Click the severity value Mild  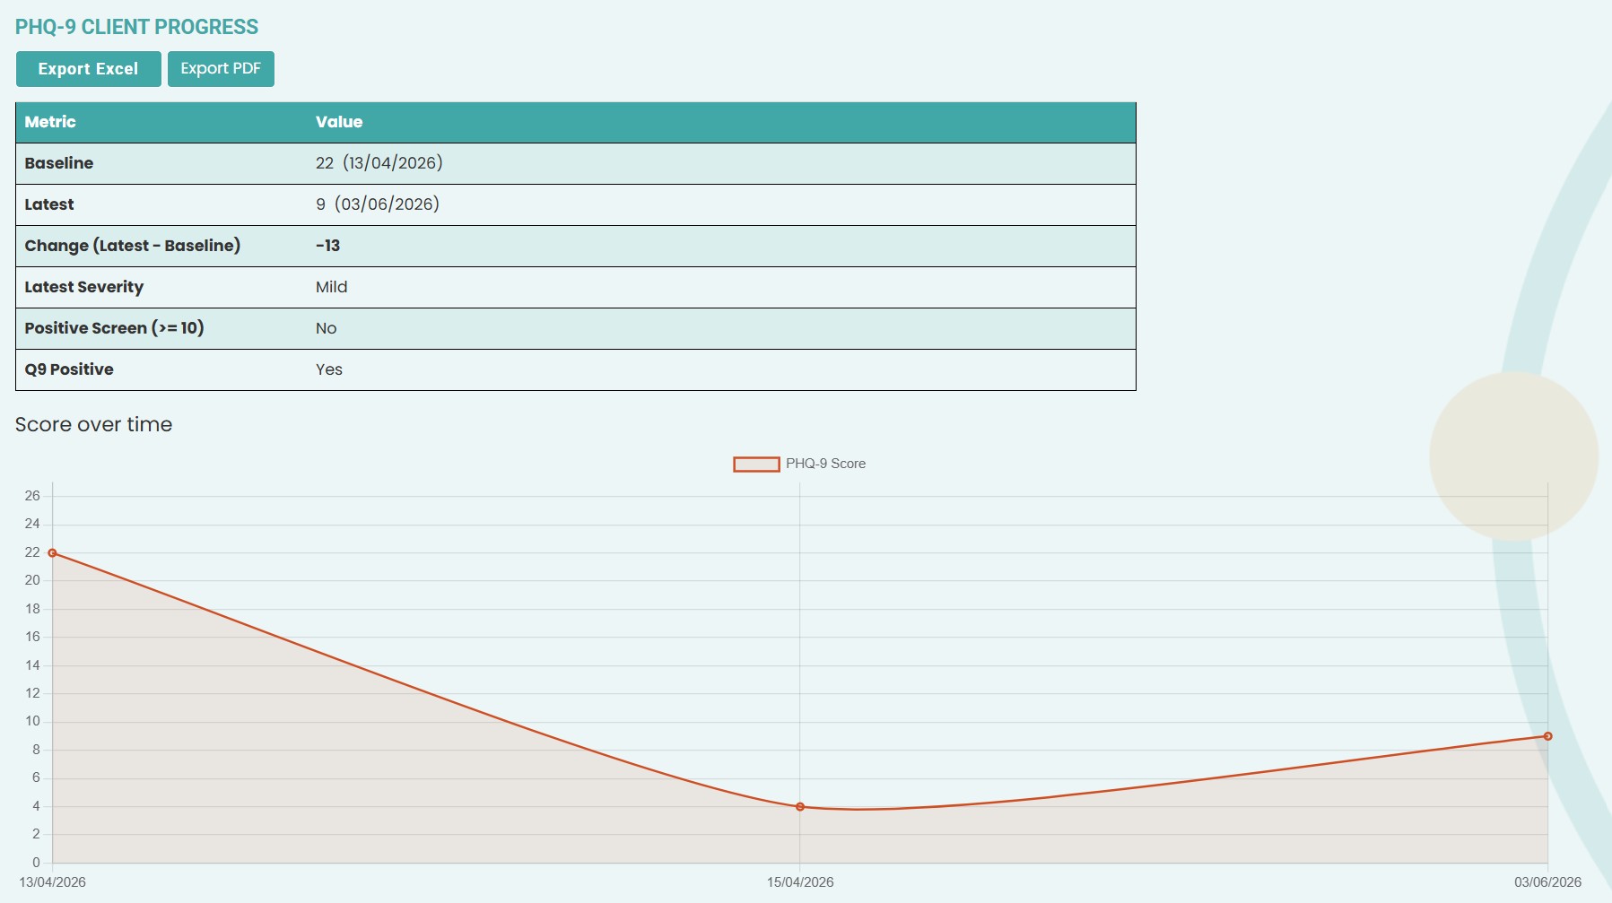(x=331, y=287)
